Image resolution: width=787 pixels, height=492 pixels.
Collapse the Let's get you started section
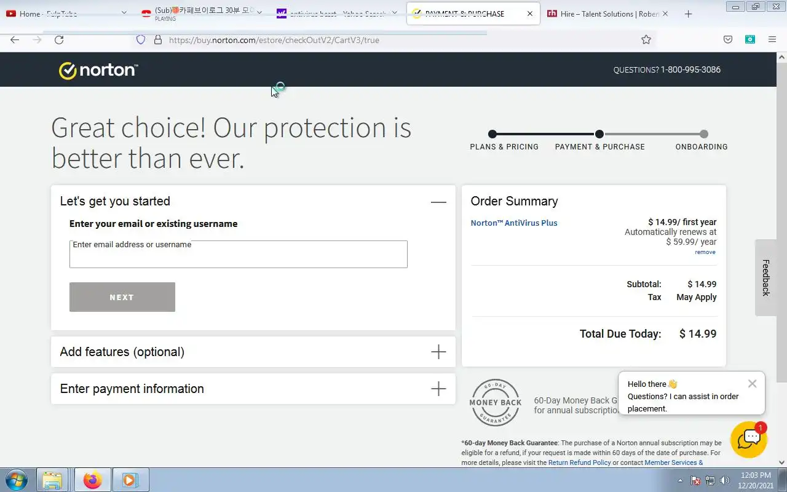(x=438, y=202)
